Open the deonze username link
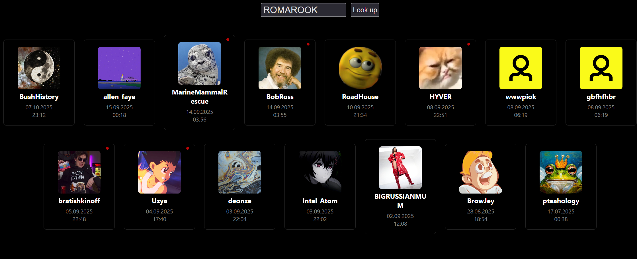The width and height of the screenshot is (637, 259). [240, 201]
